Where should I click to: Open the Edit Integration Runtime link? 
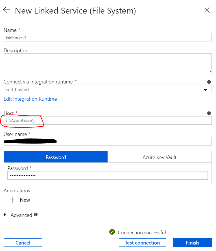[x=30, y=99]
